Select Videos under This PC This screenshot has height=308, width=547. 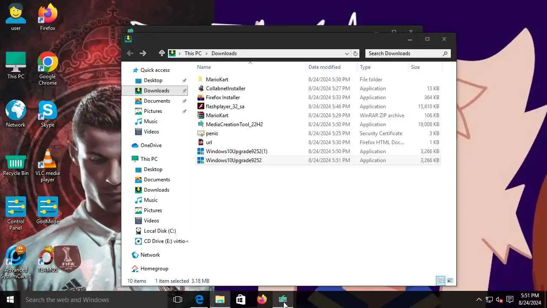151,221
